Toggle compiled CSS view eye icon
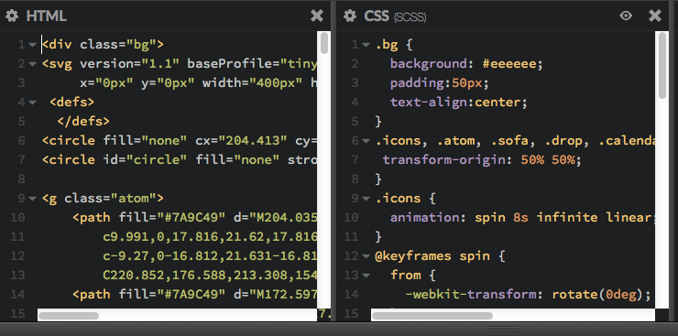The width and height of the screenshot is (678, 336). (x=626, y=16)
